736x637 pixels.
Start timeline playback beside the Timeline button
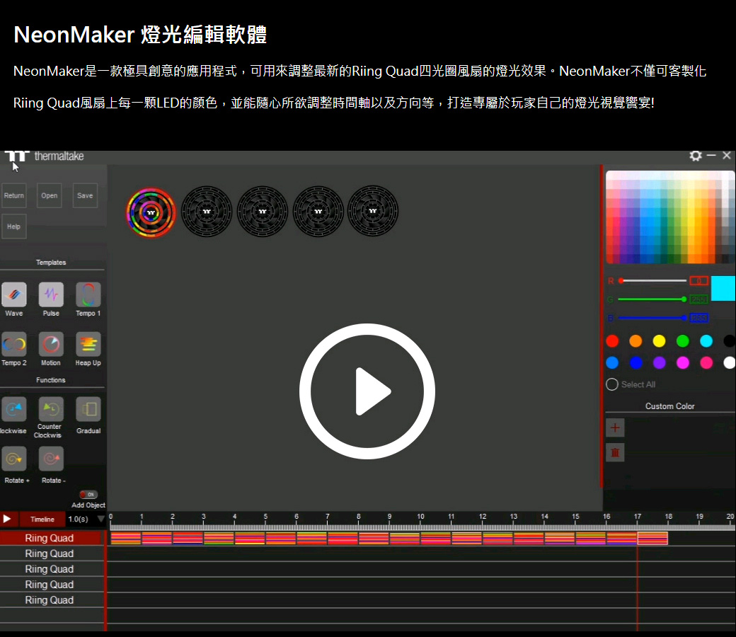pos(7,519)
